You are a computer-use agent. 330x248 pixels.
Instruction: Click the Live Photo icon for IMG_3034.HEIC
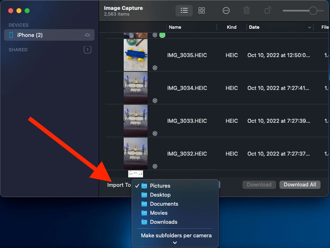coord(155,101)
